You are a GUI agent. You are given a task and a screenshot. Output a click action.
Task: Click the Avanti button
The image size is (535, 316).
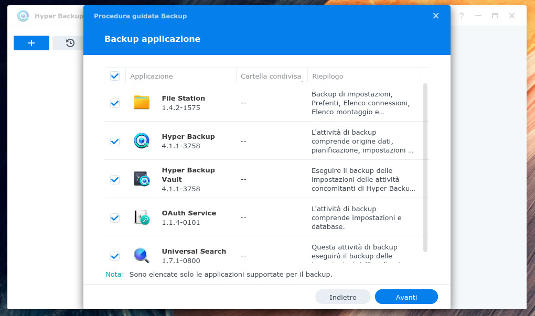406,297
